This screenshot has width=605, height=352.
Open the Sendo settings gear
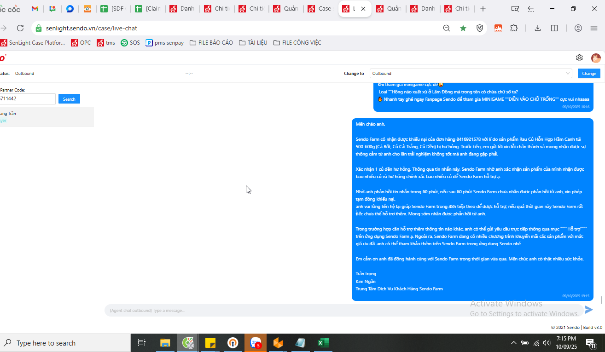[x=579, y=58]
